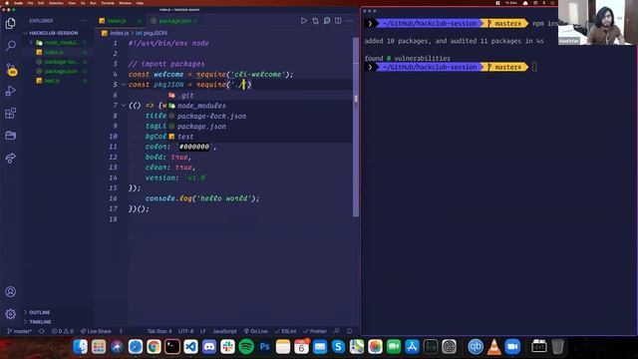Open the Terminal menu in menu bar

click(108, 3)
